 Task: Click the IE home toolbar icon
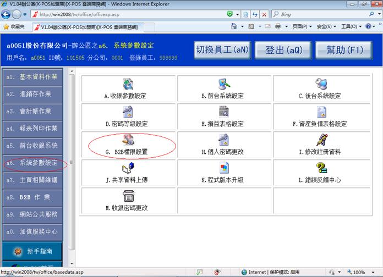click(x=235, y=26)
